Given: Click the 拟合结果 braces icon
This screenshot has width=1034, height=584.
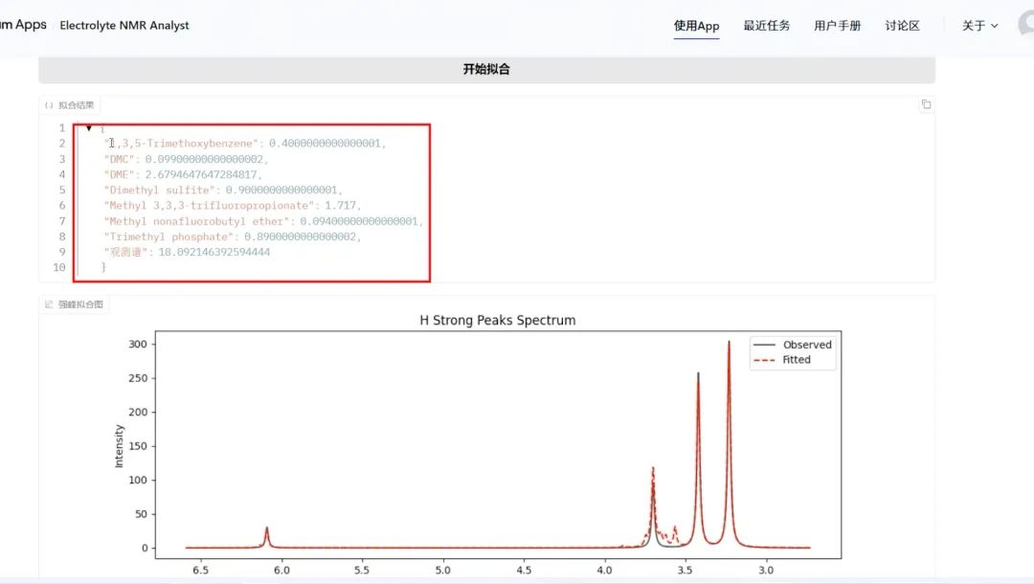Looking at the screenshot, I should (49, 105).
